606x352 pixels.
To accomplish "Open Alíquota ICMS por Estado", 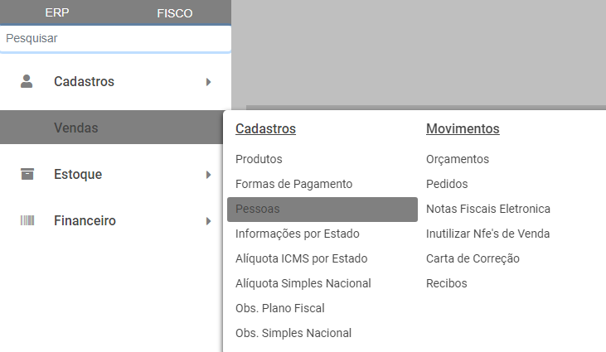I will tap(301, 258).
